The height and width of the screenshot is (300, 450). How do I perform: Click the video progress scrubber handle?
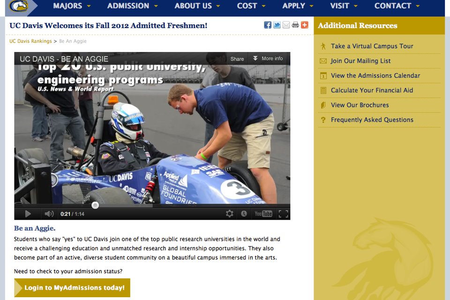[95, 205]
